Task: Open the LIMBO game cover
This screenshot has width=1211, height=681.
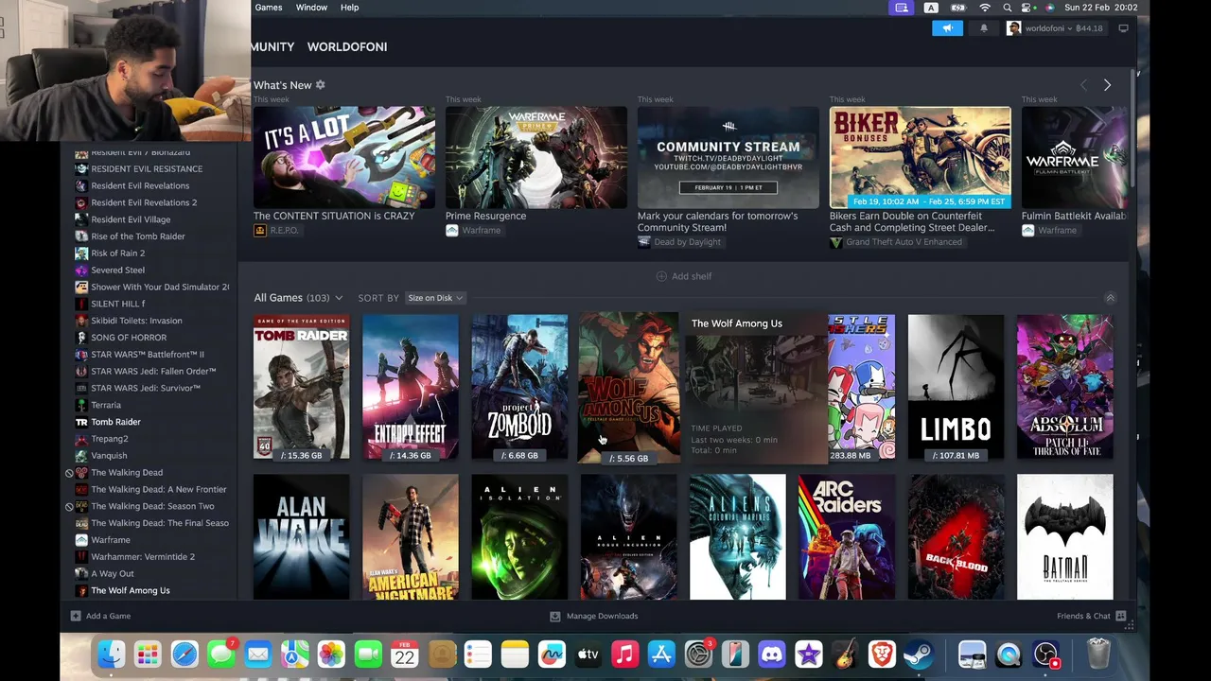Action: [x=956, y=387]
